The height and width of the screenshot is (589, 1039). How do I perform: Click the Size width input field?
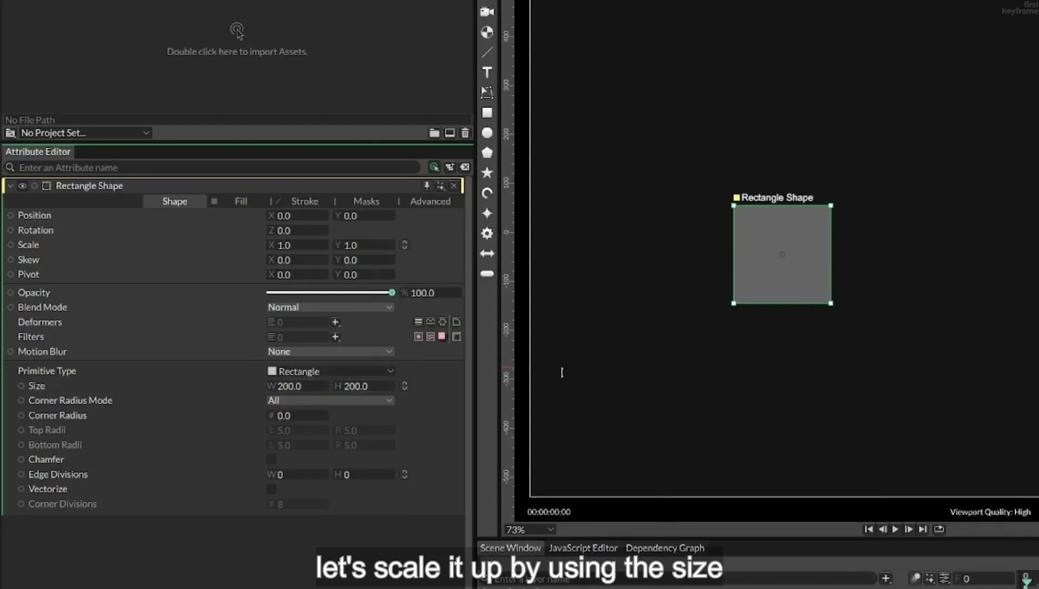coord(298,386)
